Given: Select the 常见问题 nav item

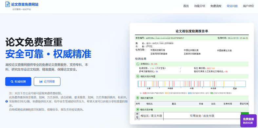Looking at the screenshot, I should click(232, 6).
